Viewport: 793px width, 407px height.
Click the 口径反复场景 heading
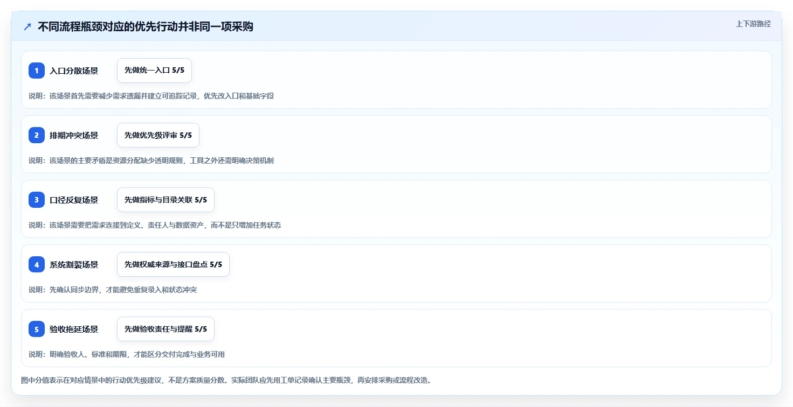click(x=74, y=200)
